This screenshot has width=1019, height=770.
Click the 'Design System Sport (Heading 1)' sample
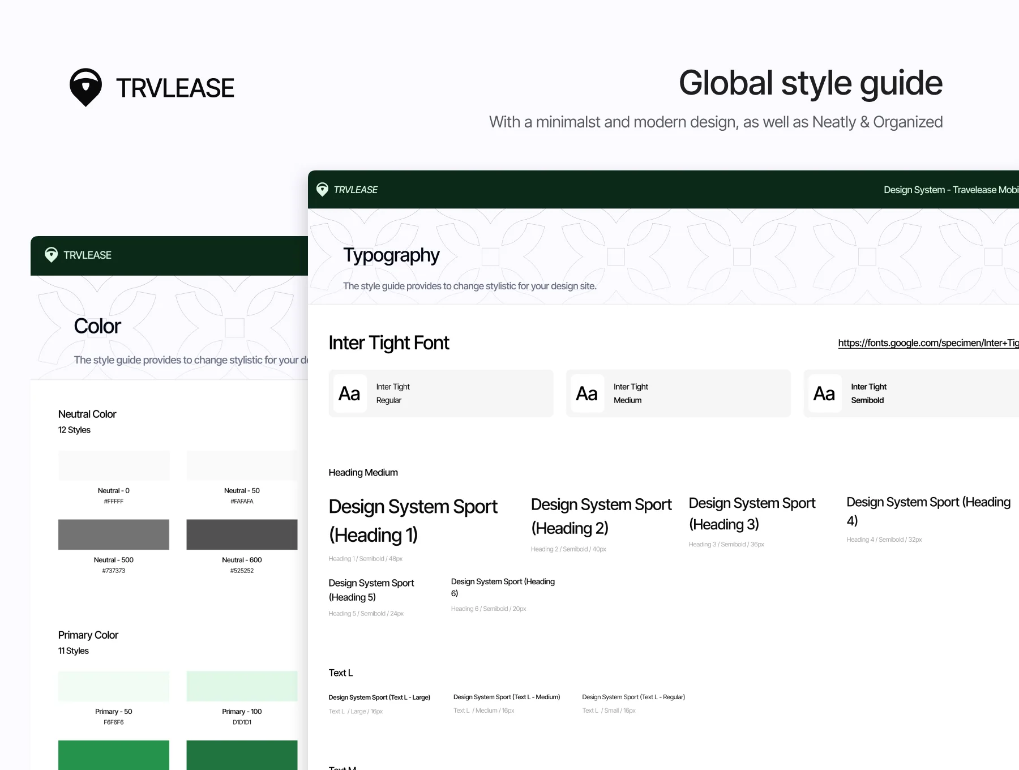tap(413, 520)
